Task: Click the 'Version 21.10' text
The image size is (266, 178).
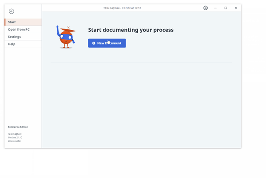Action: pyautogui.click(x=15, y=138)
